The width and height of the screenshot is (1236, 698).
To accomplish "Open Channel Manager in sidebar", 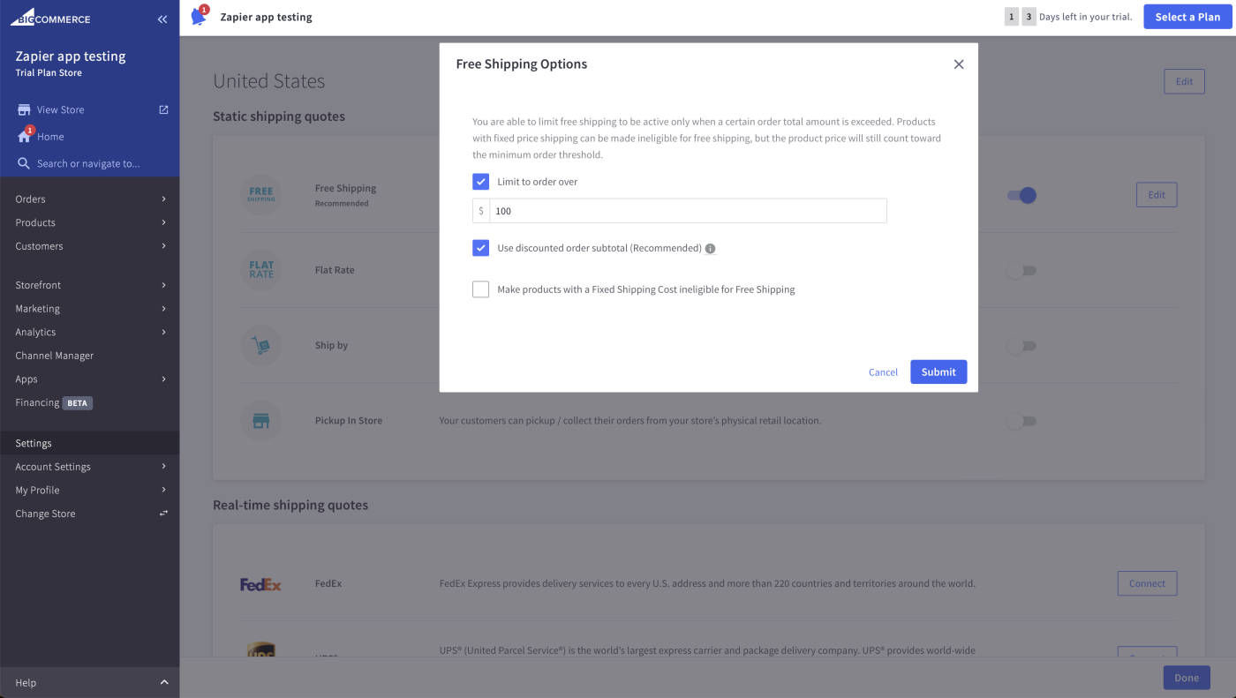I will (x=55, y=356).
